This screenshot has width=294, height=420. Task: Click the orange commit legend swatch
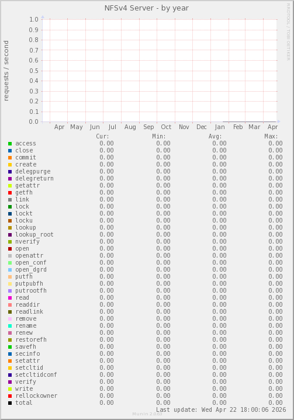[10, 158]
